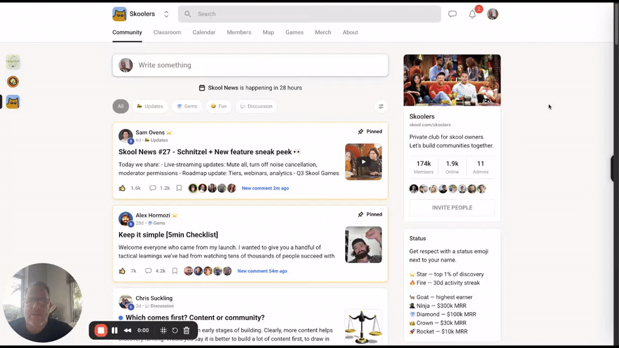The width and height of the screenshot is (619, 348).
Task: Select the Fun filter chip
Action: (219, 106)
